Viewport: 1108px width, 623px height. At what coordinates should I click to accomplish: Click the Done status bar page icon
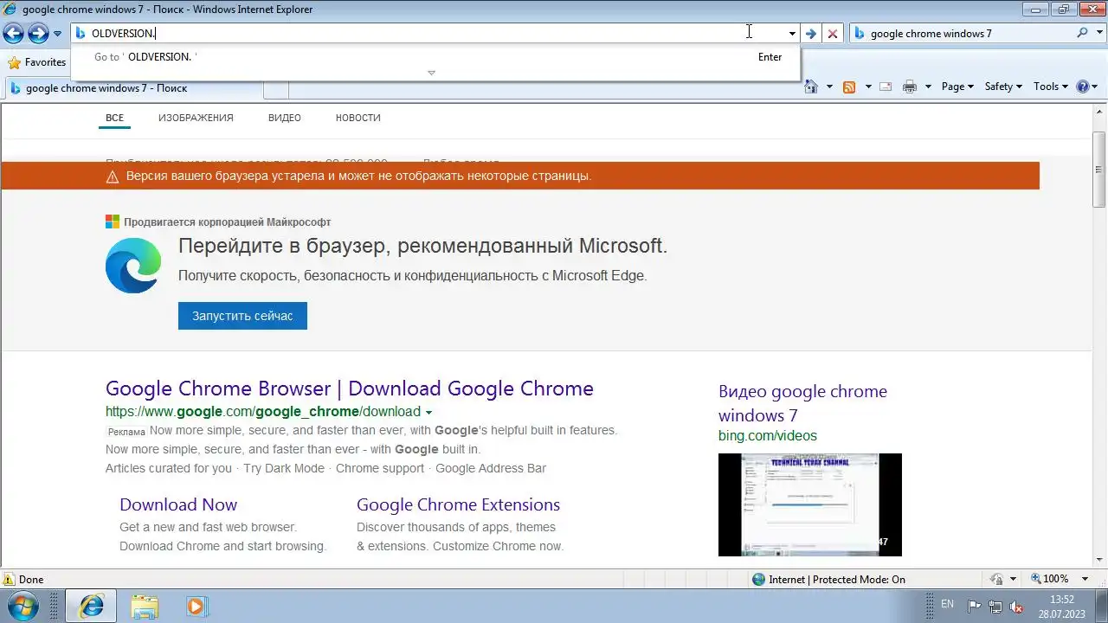tap(9, 580)
